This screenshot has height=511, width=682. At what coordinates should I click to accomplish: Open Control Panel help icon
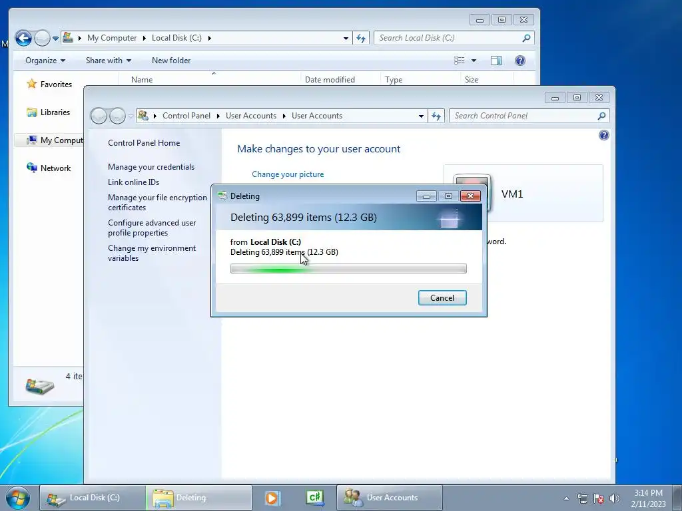pyautogui.click(x=603, y=135)
